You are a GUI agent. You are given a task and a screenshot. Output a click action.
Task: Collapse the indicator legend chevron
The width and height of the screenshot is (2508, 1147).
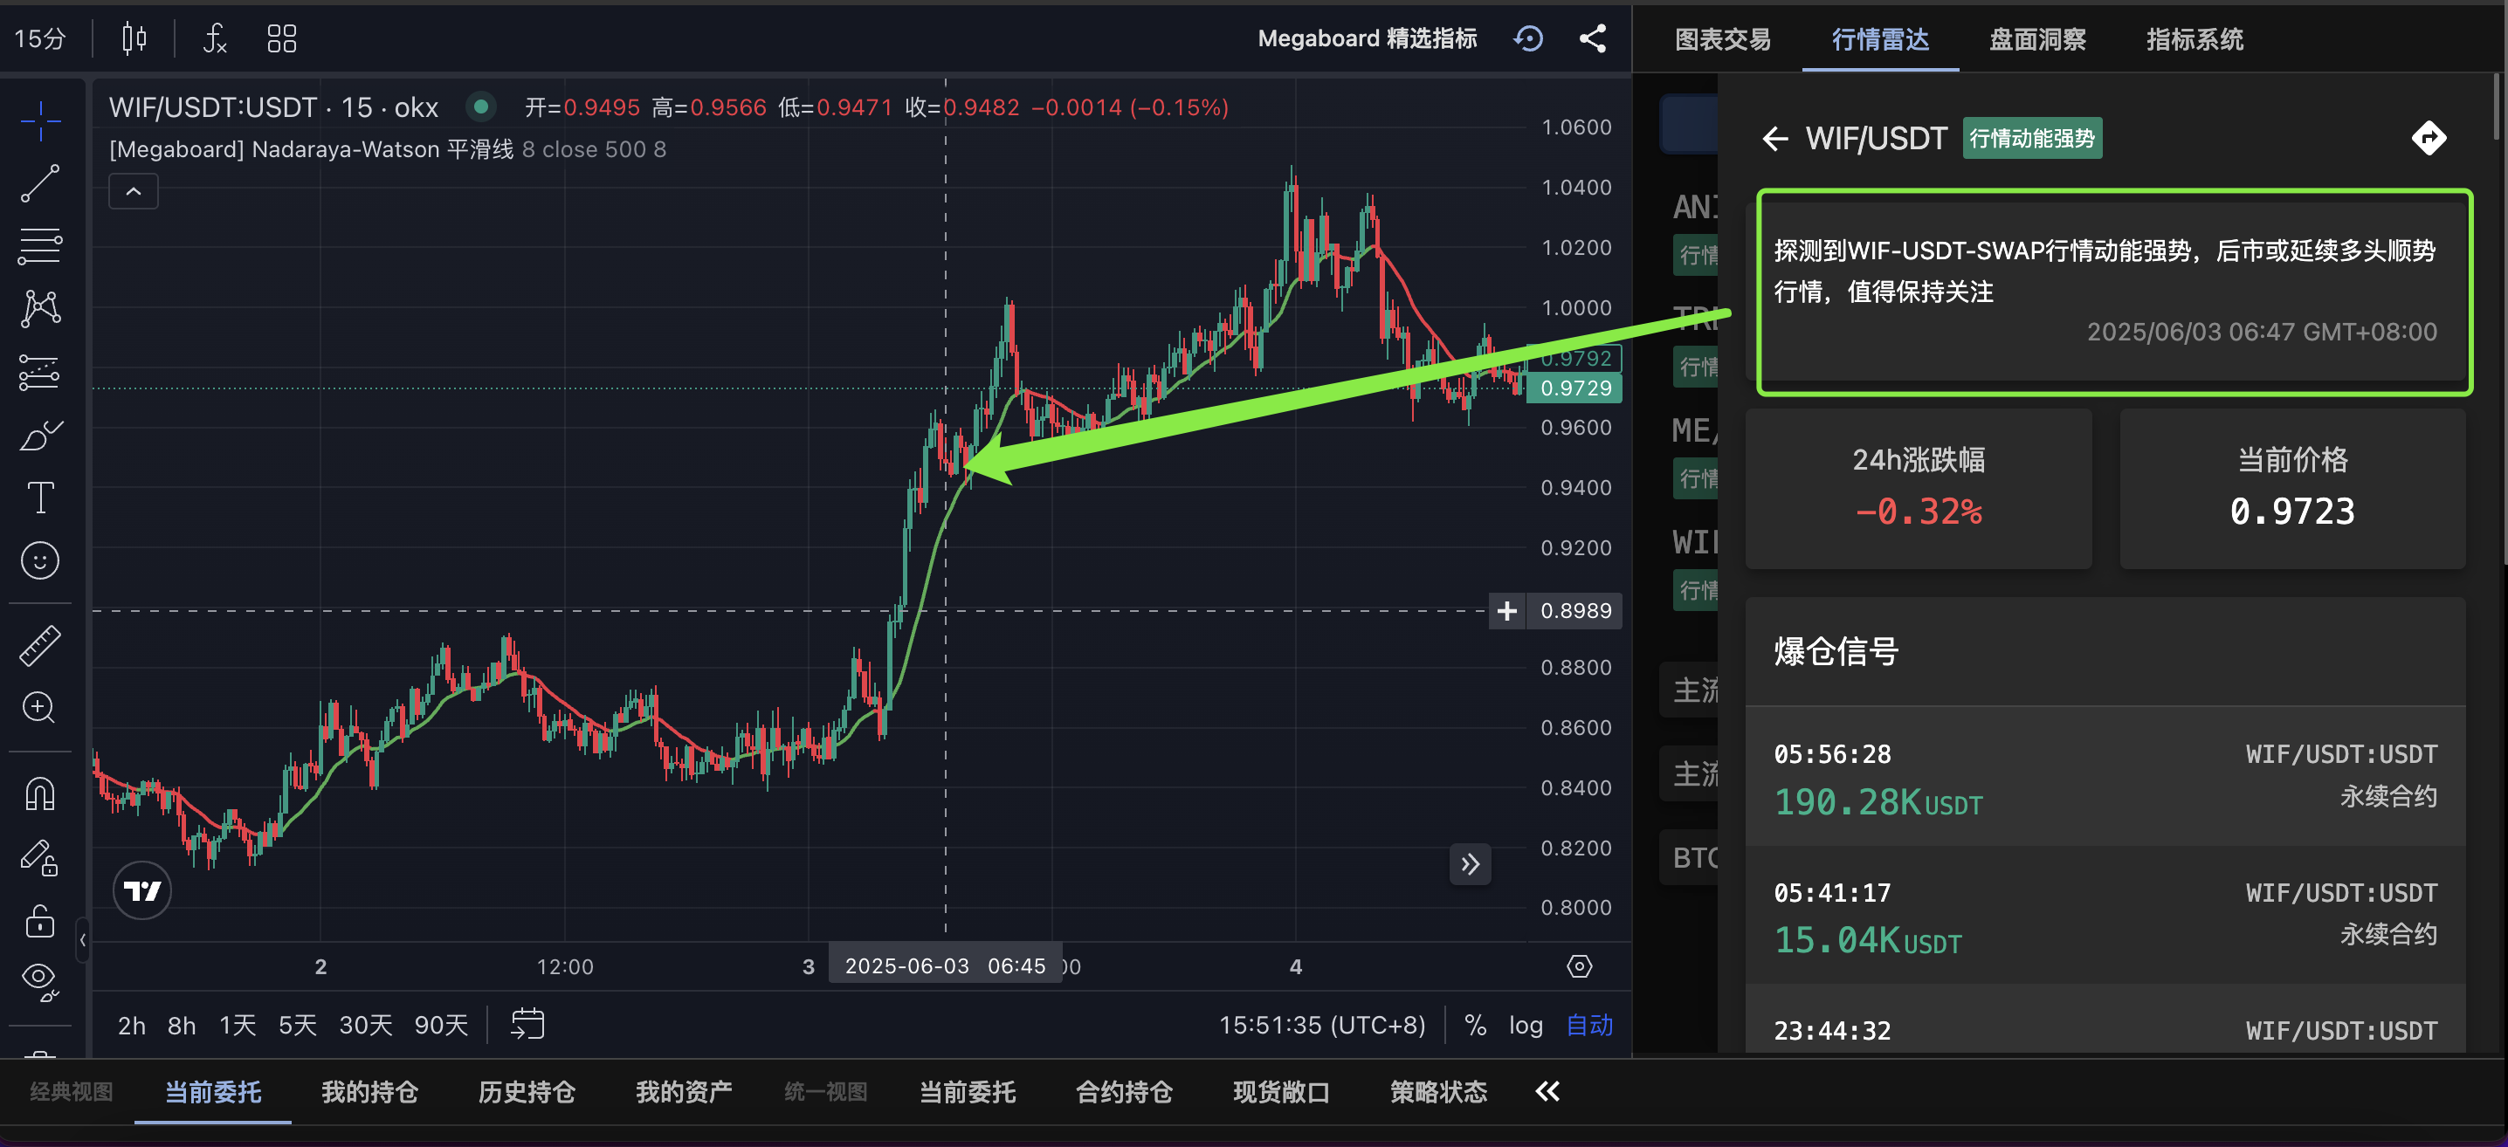point(134,192)
